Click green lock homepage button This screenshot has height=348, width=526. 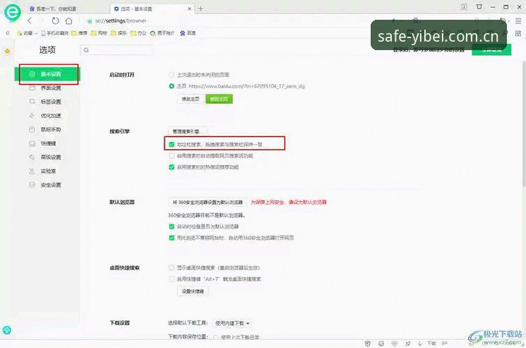click(219, 100)
